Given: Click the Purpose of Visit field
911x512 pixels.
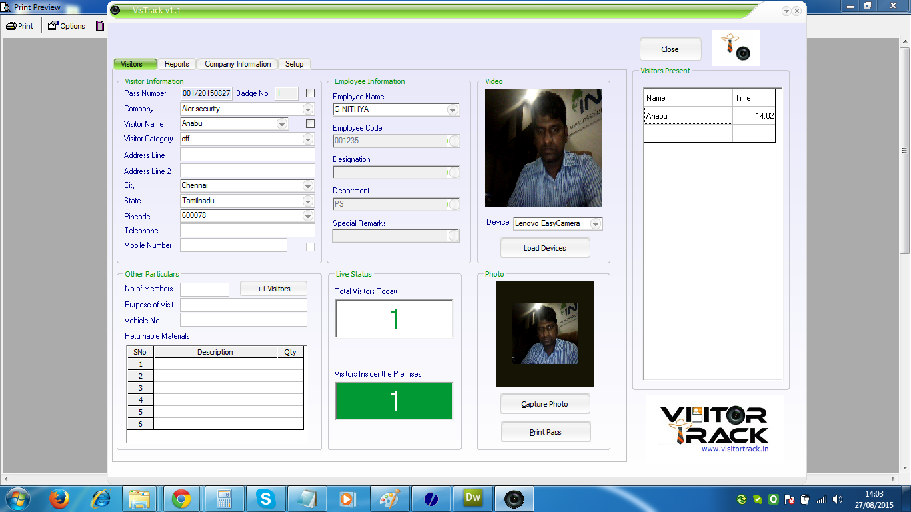Looking at the screenshot, I should click(243, 305).
